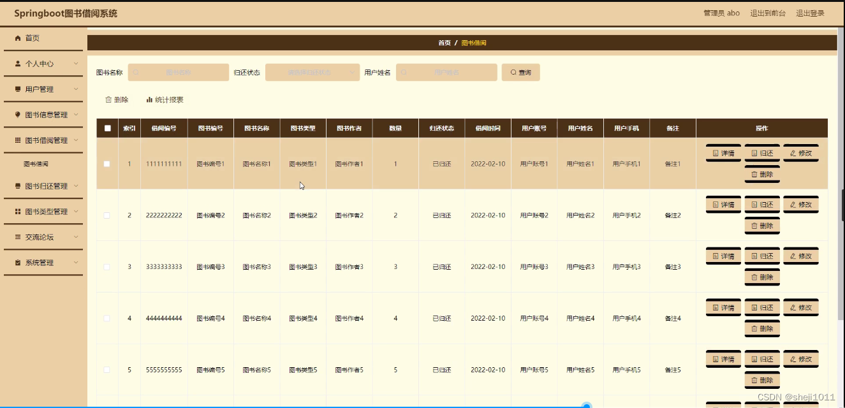The height and width of the screenshot is (408, 845).
Task: Click the magnifier icon in 图书名称 field
Action: point(135,72)
